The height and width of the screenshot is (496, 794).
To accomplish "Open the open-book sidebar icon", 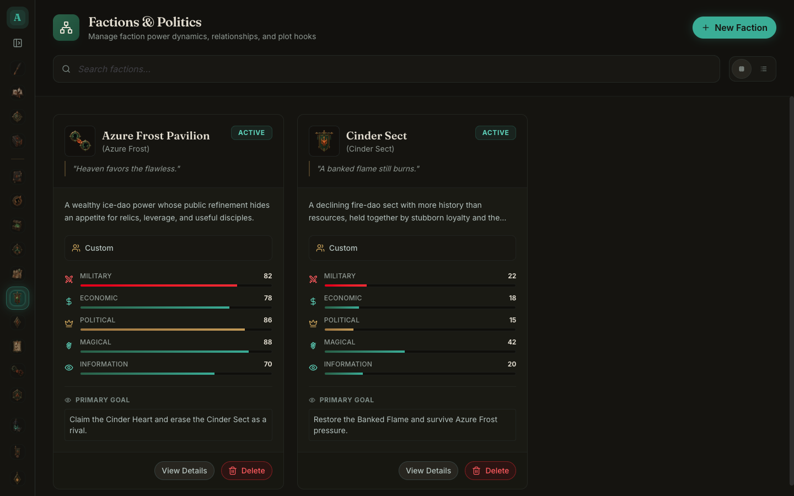I will [x=17, y=93].
